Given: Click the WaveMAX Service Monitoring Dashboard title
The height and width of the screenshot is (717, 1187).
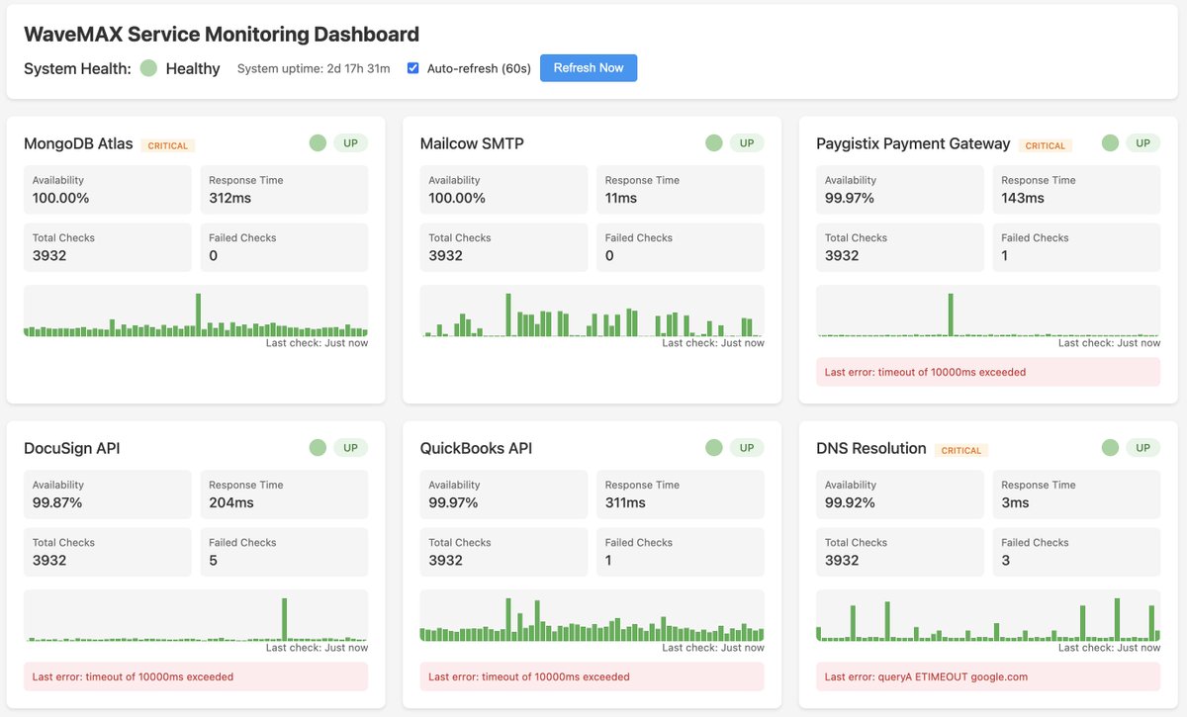Looking at the screenshot, I should 222,35.
